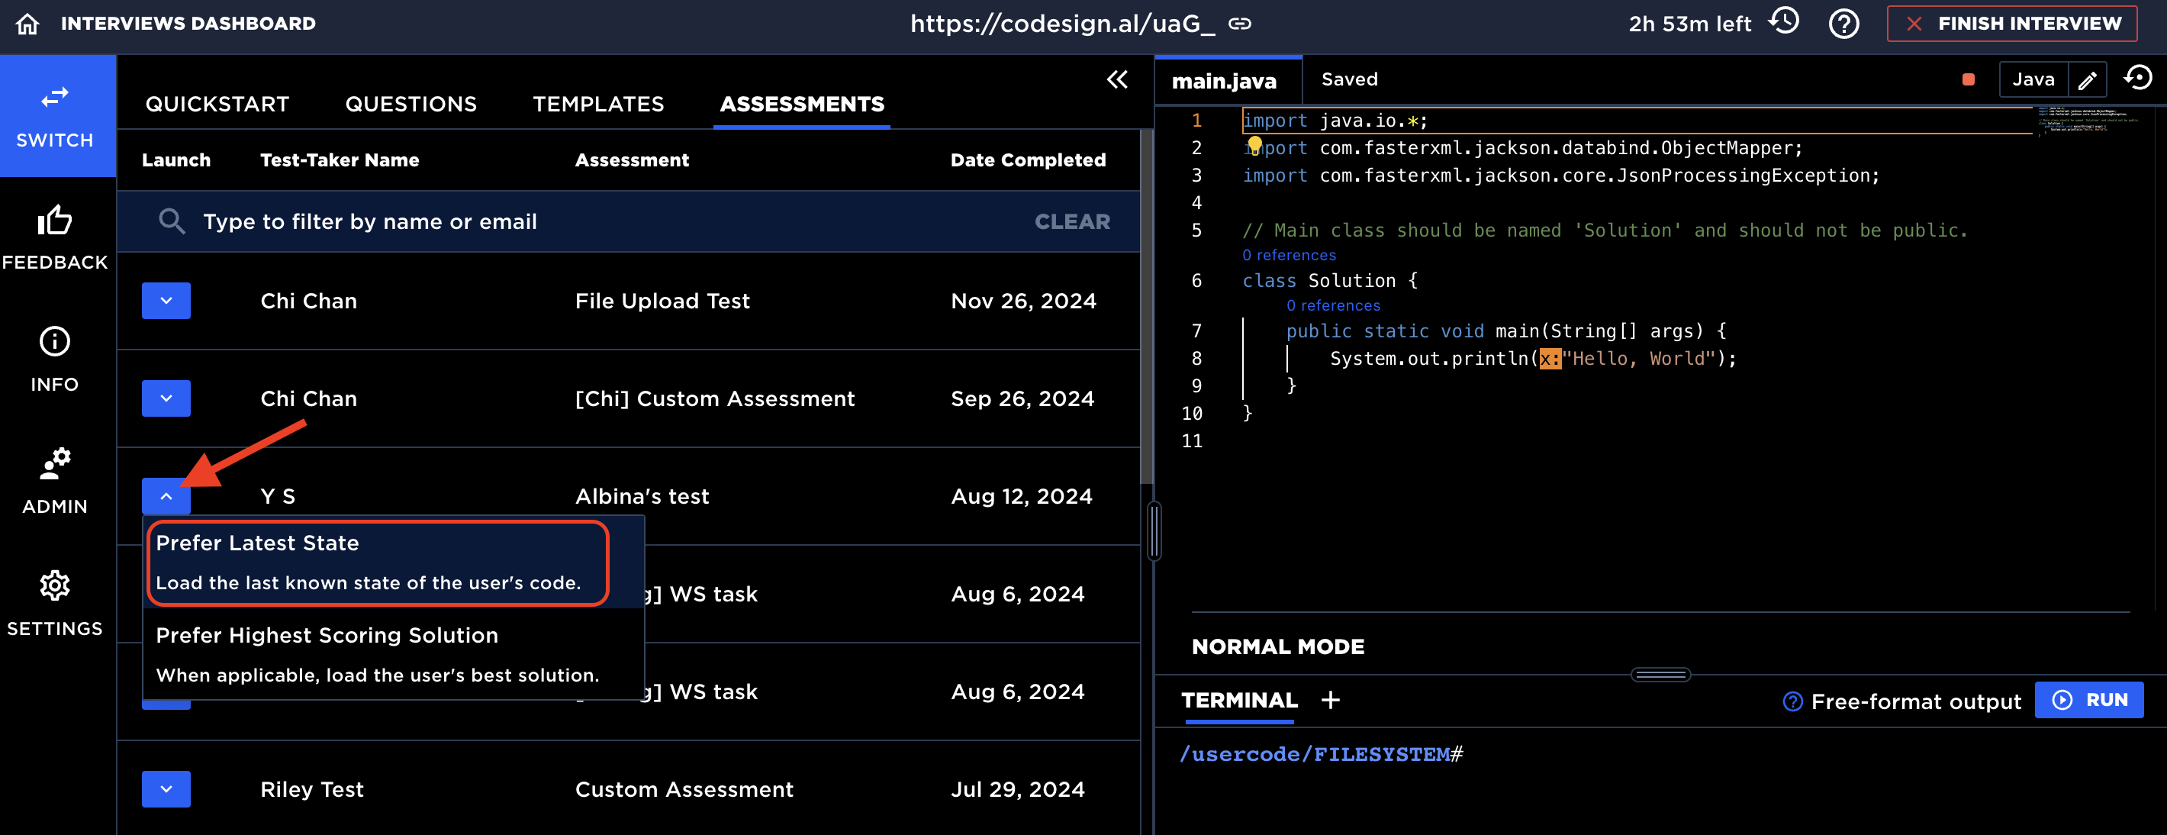2167x835 pixels.
Task: Click the lightbulb quick-fix icon
Action: coord(1254,145)
